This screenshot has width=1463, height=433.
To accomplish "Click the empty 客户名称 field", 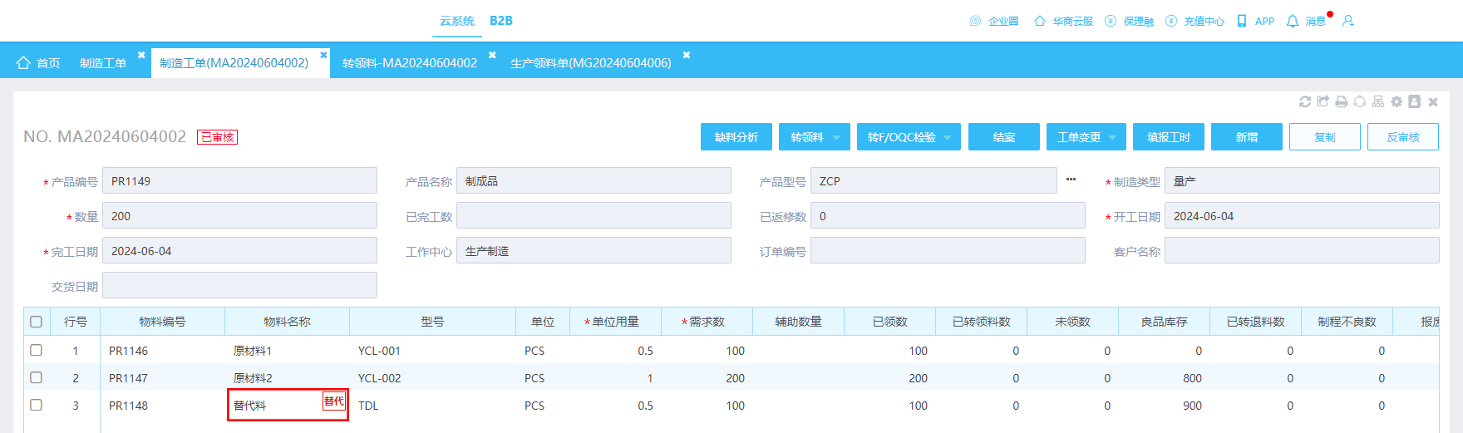I will click(x=1302, y=250).
